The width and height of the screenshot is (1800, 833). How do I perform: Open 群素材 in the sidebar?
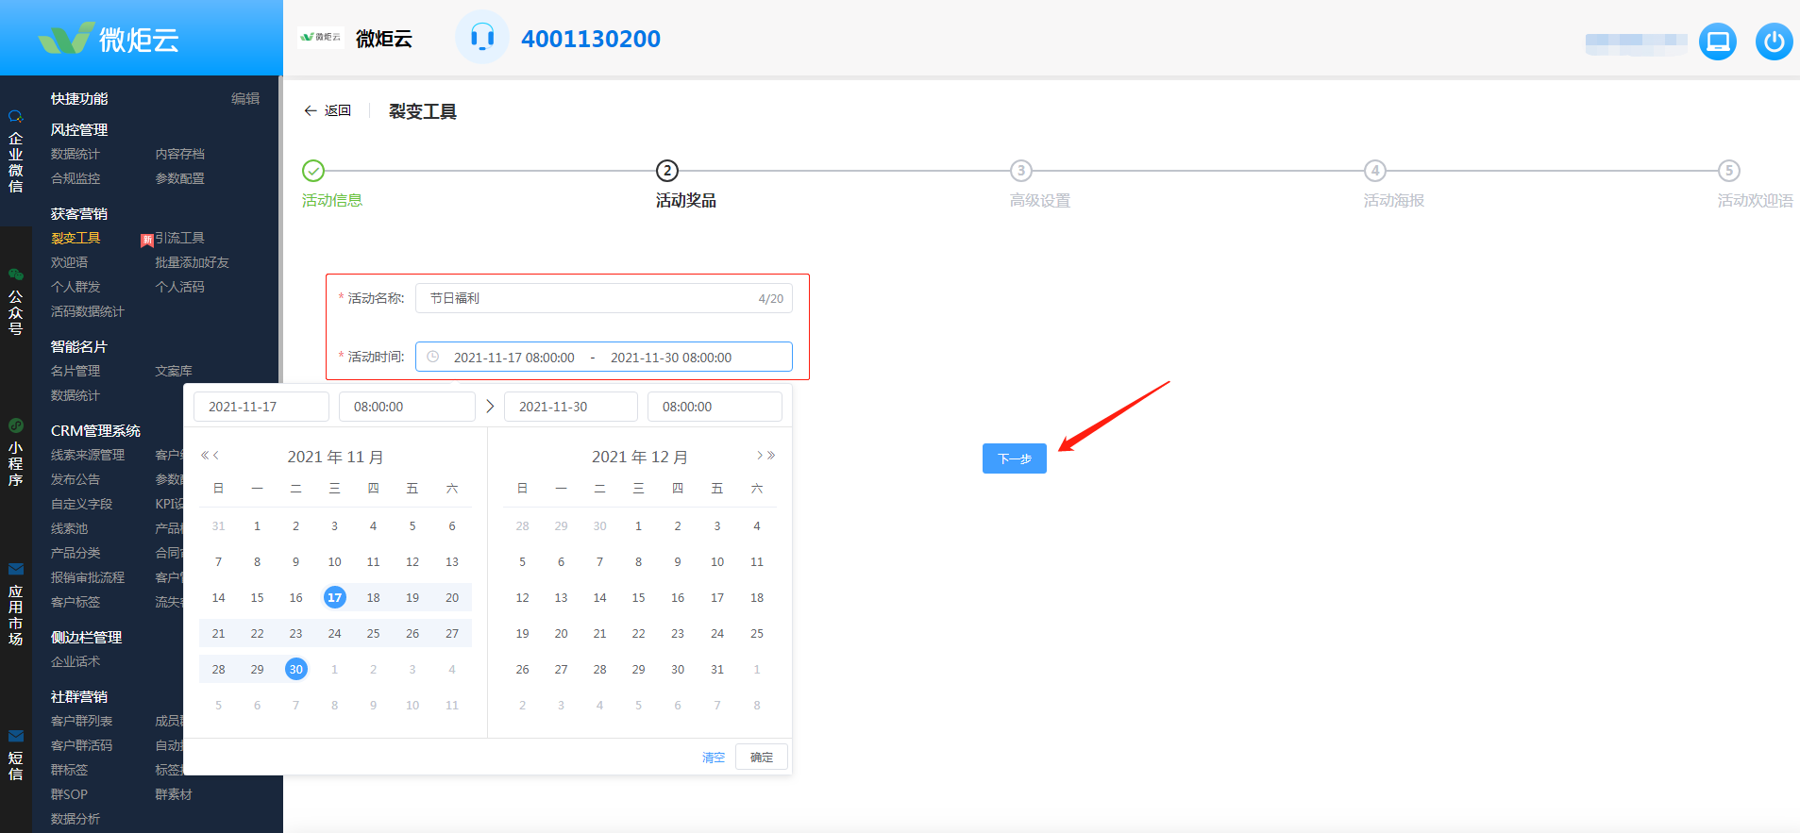(x=174, y=795)
